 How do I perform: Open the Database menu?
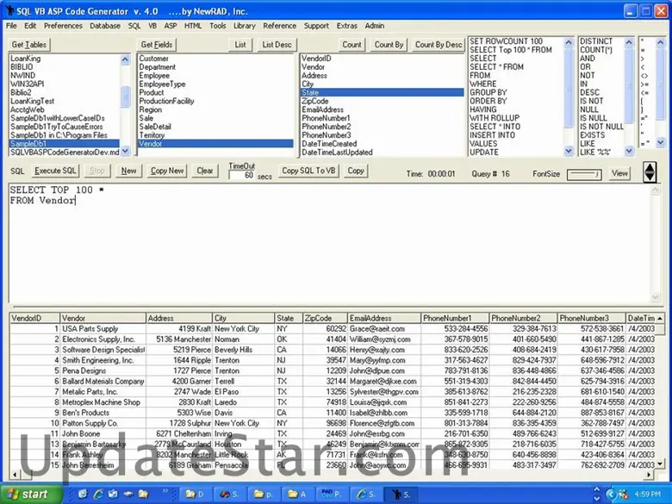105,26
